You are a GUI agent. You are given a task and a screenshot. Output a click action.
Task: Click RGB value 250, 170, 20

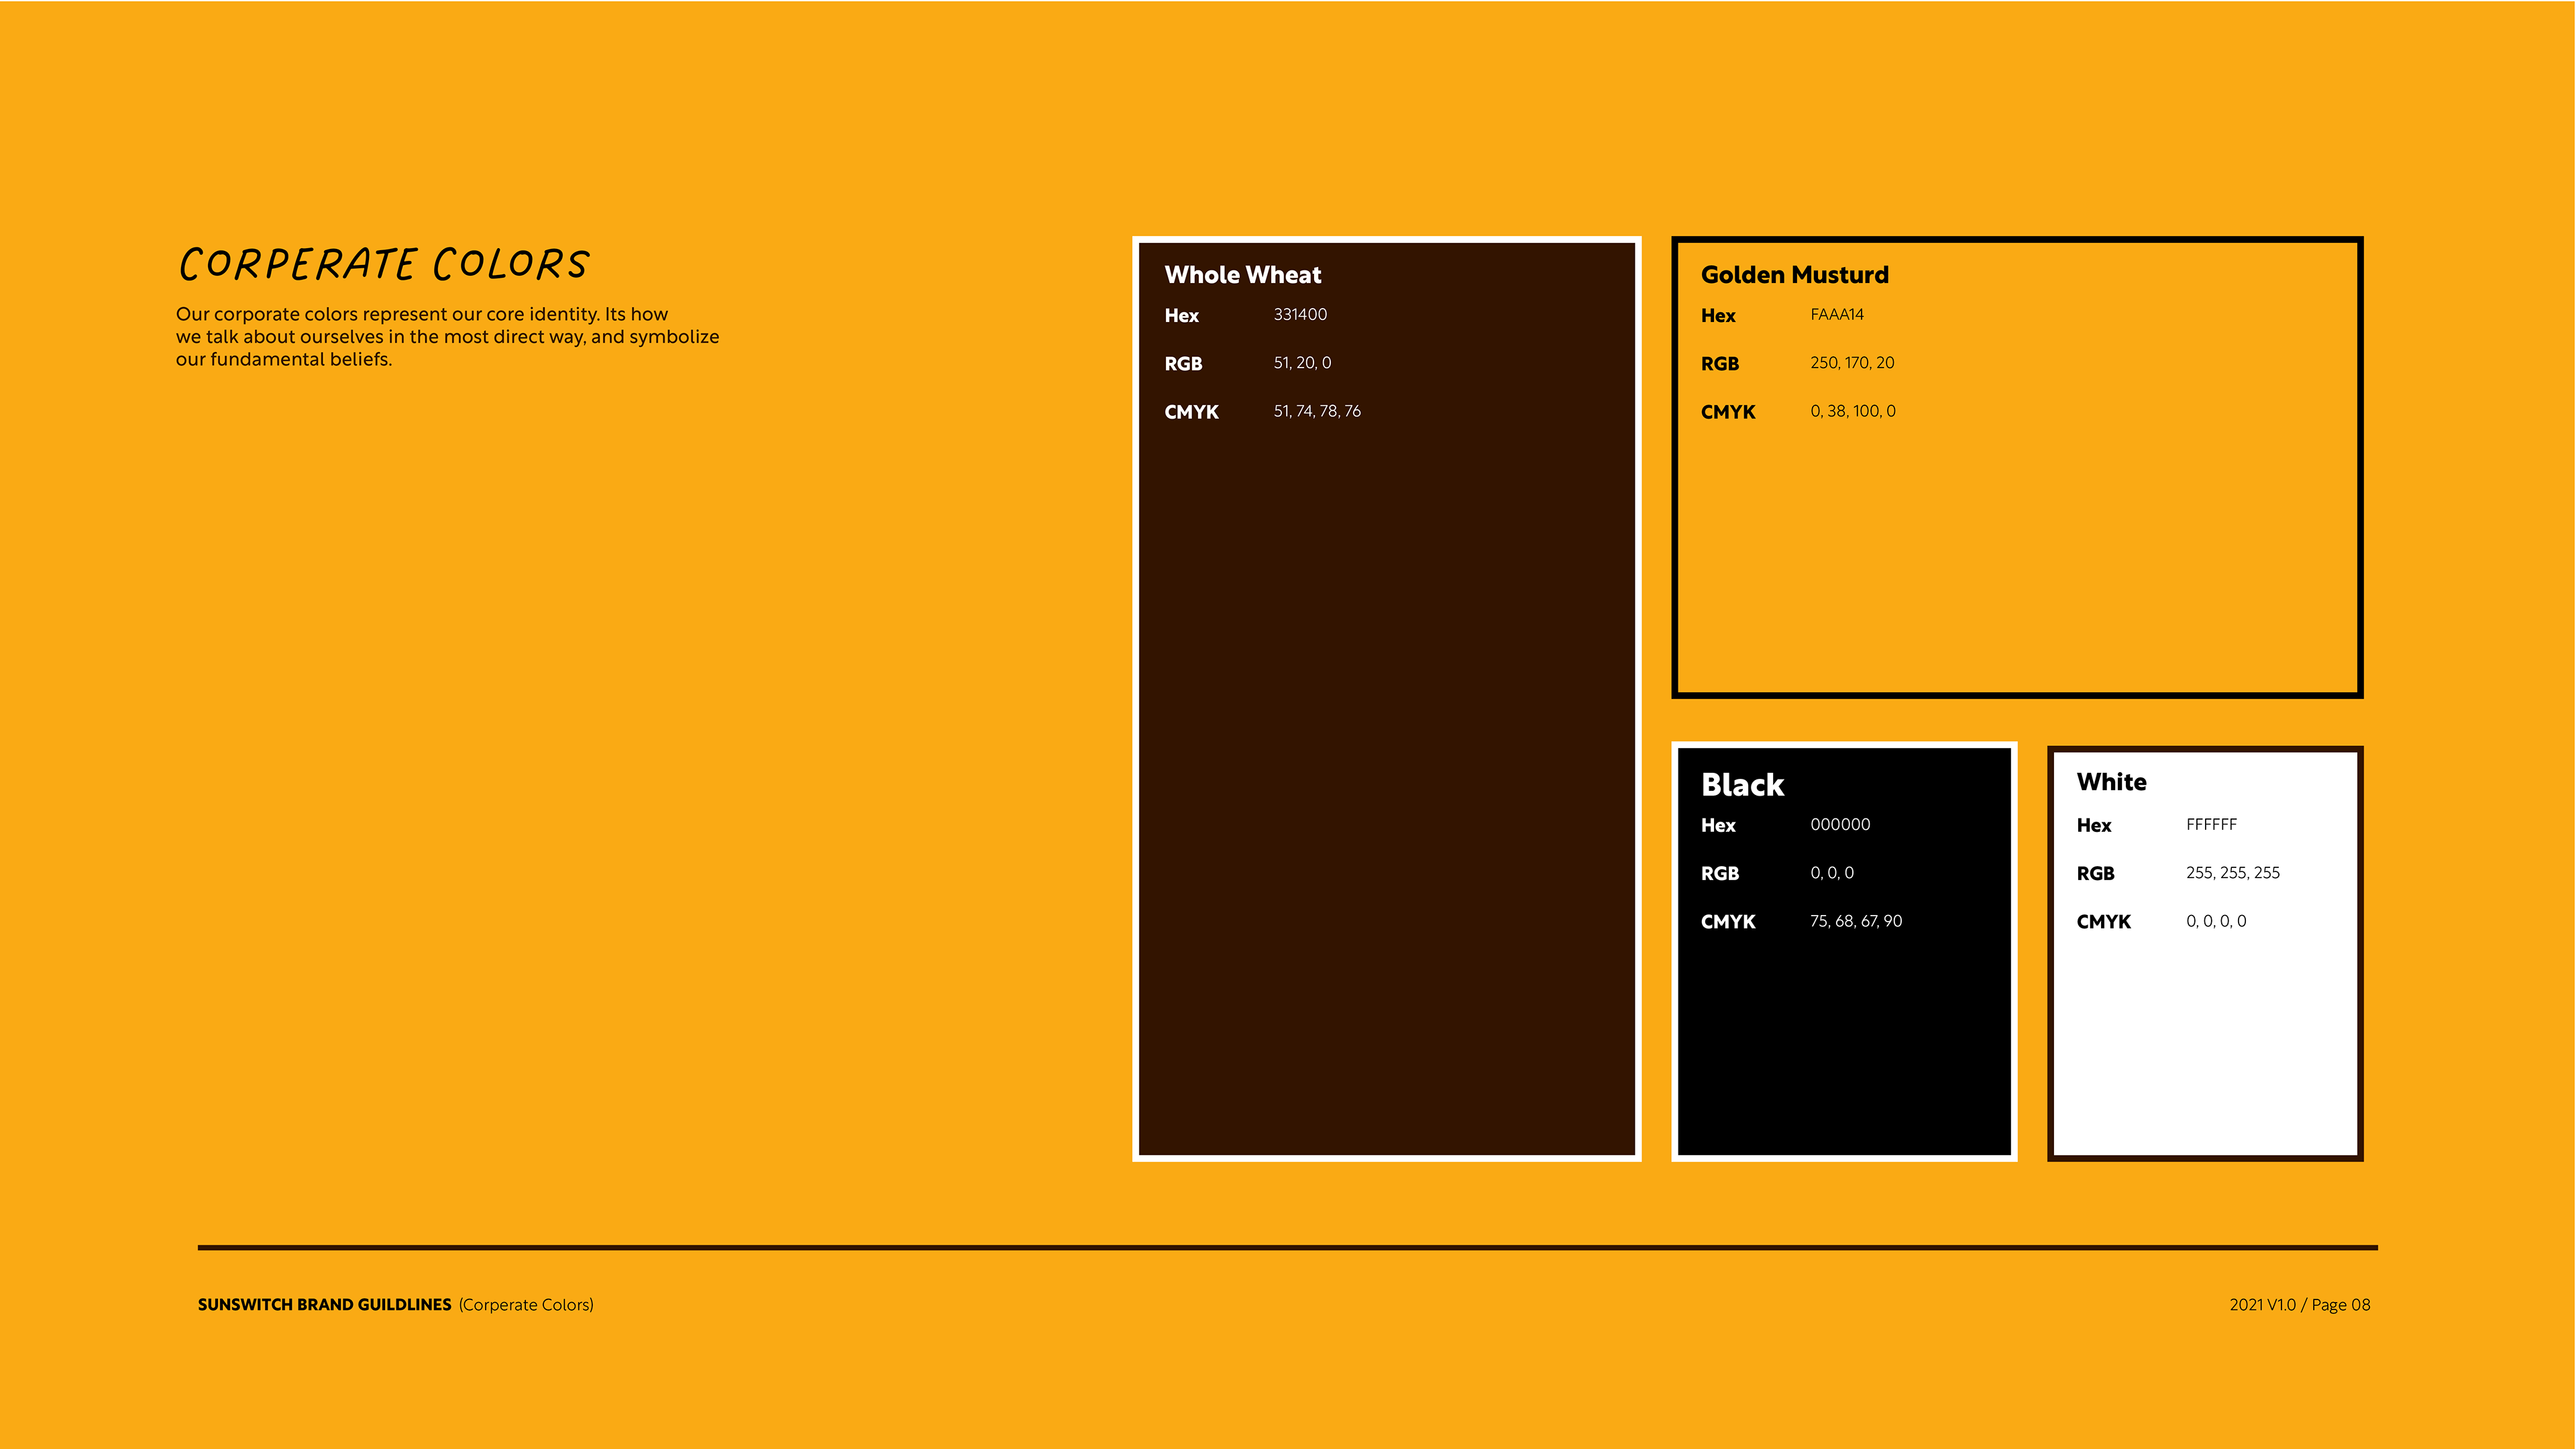pyautogui.click(x=1851, y=363)
